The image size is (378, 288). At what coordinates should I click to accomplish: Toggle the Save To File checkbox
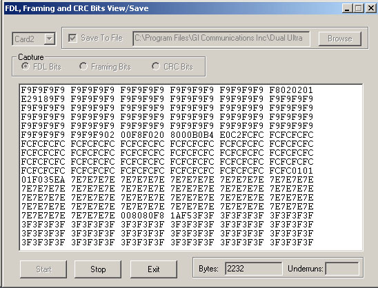[72, 38]
